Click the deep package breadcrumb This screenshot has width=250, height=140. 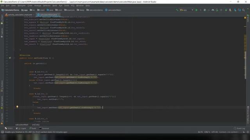[80, 10]
